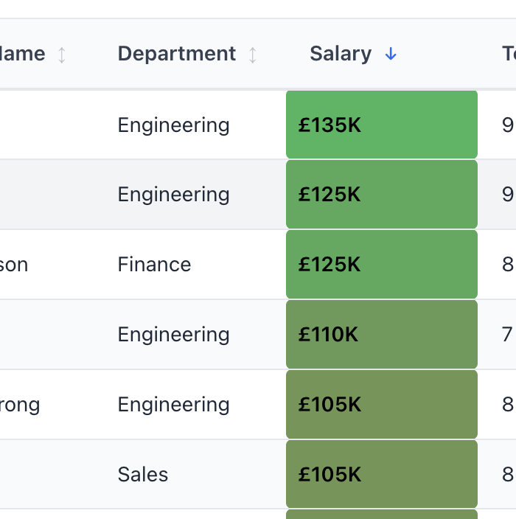Click the Engineering cell next to £105K
The height and width of the screenshot is (519, 516).
pyautogui.click(x=174, y=405)
